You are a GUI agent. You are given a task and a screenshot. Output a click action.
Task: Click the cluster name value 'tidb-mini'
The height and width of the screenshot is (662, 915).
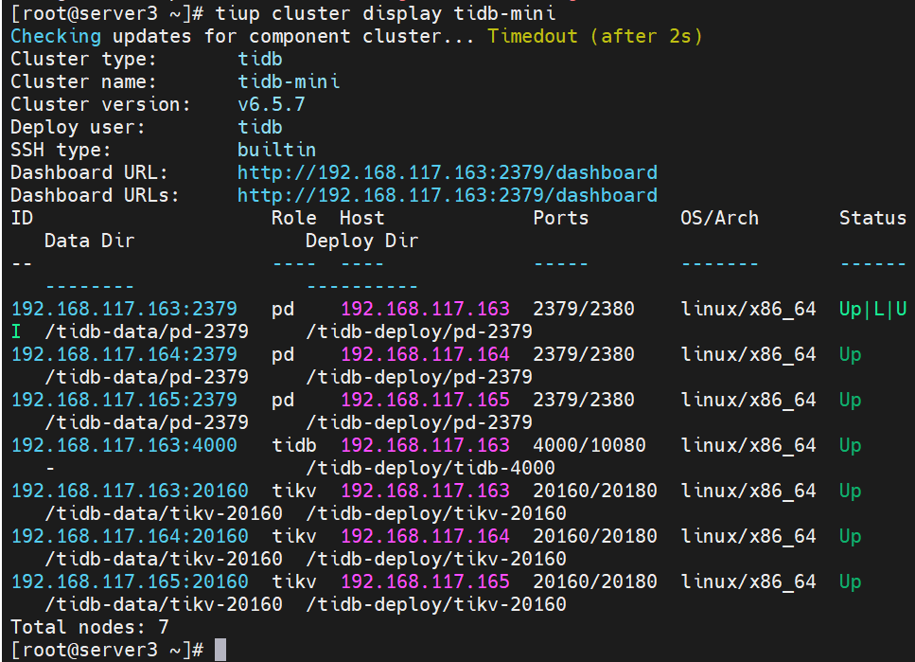click(x=289, y=81)
